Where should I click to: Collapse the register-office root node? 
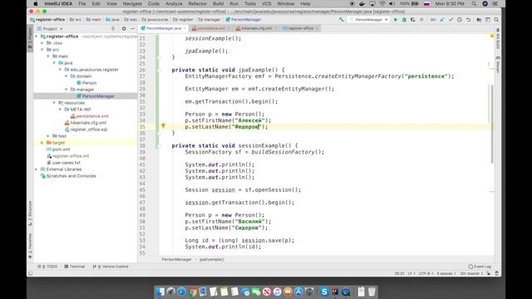(x=37, y=37)
